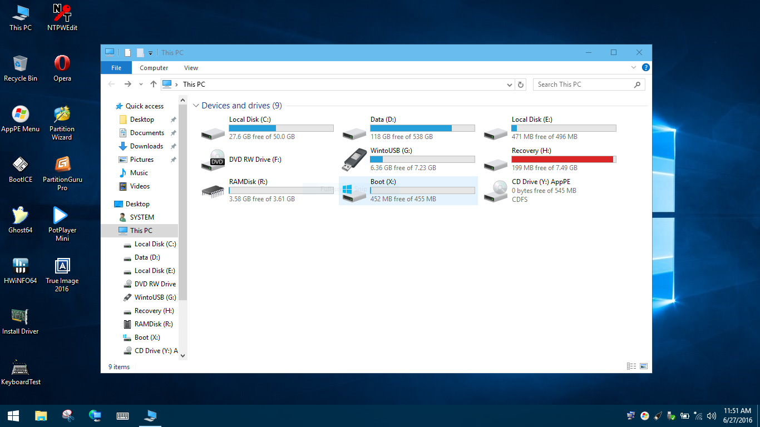
Task: Click the Properties quick access toolbar button
Action: (127, 53)
